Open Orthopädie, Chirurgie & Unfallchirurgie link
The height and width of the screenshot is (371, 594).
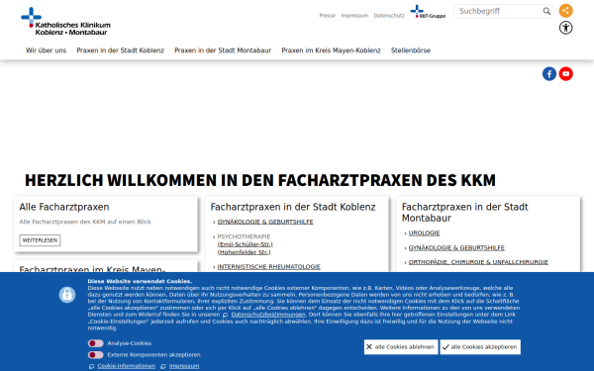478,262
